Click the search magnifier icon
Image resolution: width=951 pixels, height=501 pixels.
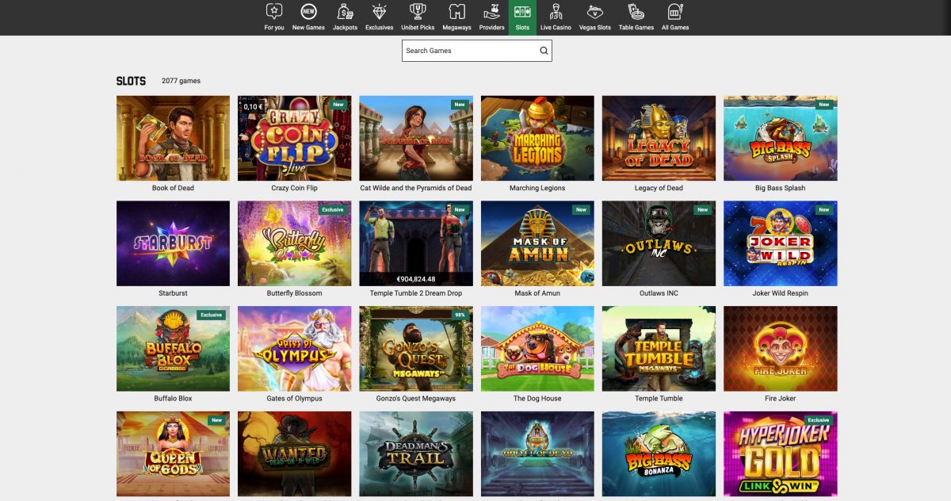(544, 51)
